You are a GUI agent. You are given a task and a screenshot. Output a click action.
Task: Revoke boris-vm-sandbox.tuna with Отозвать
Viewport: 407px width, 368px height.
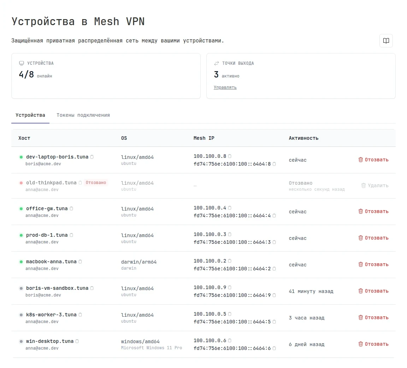(x=373, y=291)
